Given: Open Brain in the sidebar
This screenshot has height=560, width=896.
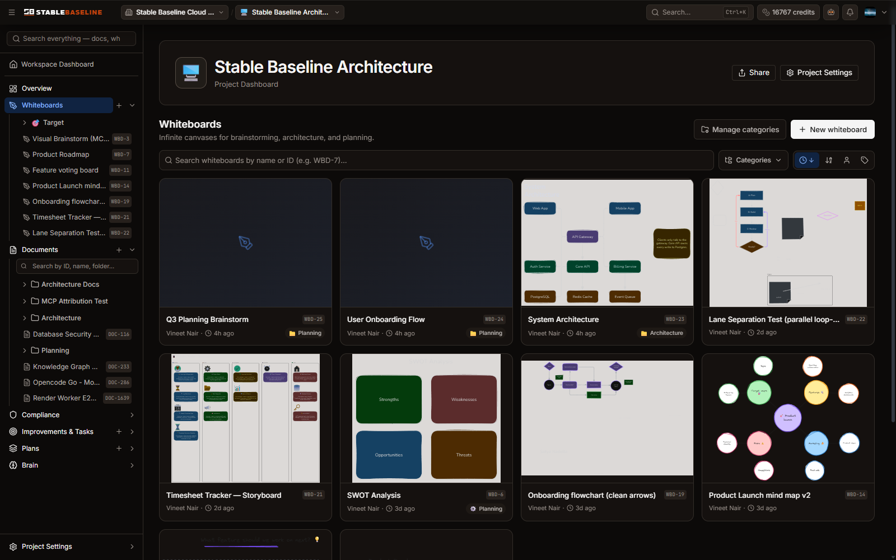Looking at the screenshot, I should [30, 465].
